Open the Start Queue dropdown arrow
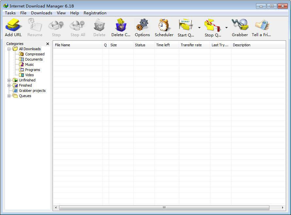Viewport: 291px width, 215px height. pos(199,28)
